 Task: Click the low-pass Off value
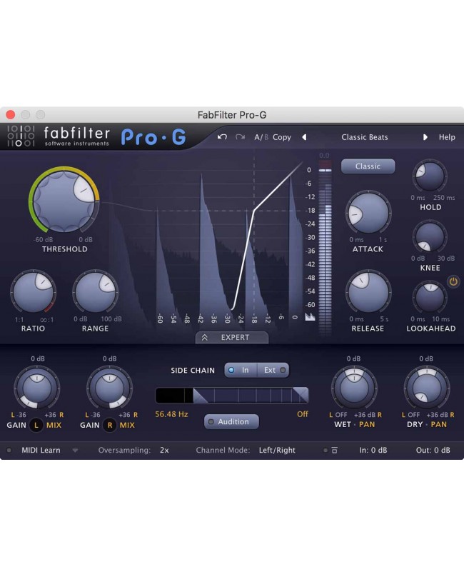pyautogui.click(x=303, y=414)
